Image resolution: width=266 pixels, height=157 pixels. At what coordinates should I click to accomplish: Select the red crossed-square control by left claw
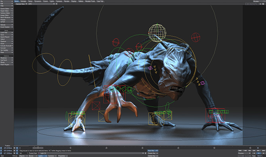[96, 106]
